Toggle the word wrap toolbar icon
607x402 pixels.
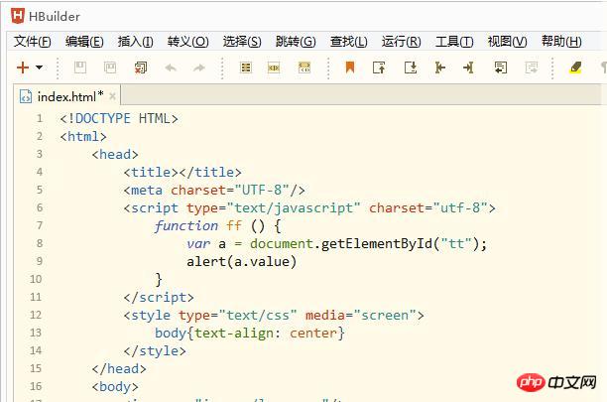point(501,67)
